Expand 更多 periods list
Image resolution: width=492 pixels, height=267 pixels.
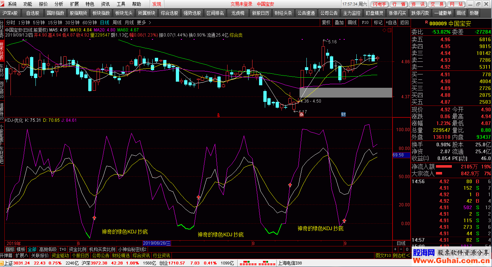click(x=144, y=22)
